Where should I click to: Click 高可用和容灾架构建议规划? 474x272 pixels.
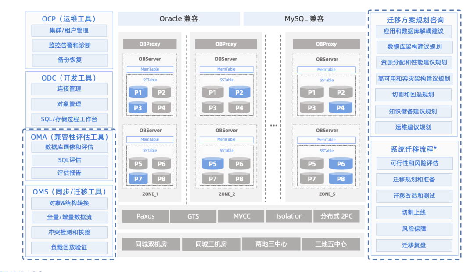click(x=414, y=79)
